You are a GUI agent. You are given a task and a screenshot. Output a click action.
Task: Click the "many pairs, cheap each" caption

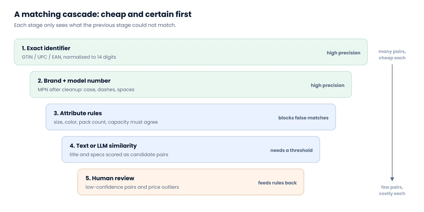click(392, 55)
